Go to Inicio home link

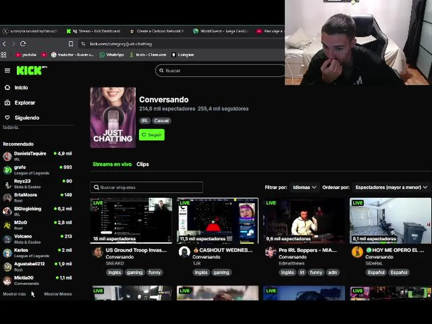coord(21,88)
